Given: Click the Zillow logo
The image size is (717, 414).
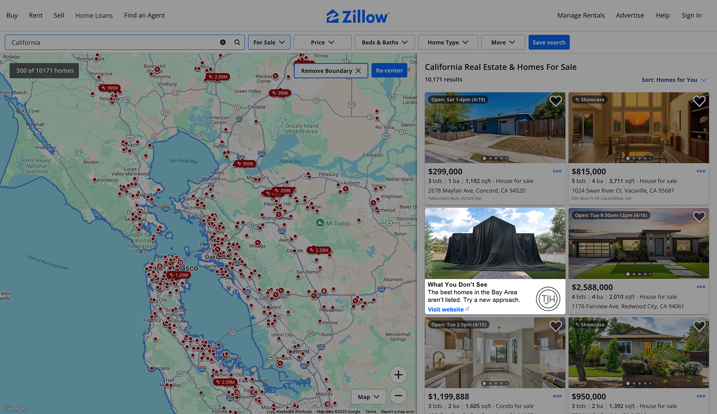Looking at the screenshot, I should (x=358, y=16).
